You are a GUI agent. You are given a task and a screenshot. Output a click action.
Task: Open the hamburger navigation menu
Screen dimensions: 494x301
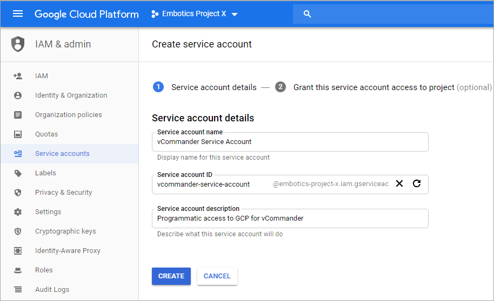(18, 14)
